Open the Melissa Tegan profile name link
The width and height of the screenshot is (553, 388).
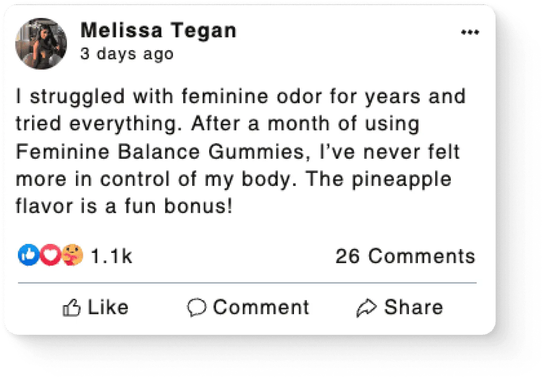click(158, 31)
